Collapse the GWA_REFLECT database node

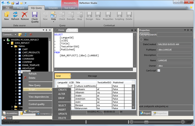8,43
